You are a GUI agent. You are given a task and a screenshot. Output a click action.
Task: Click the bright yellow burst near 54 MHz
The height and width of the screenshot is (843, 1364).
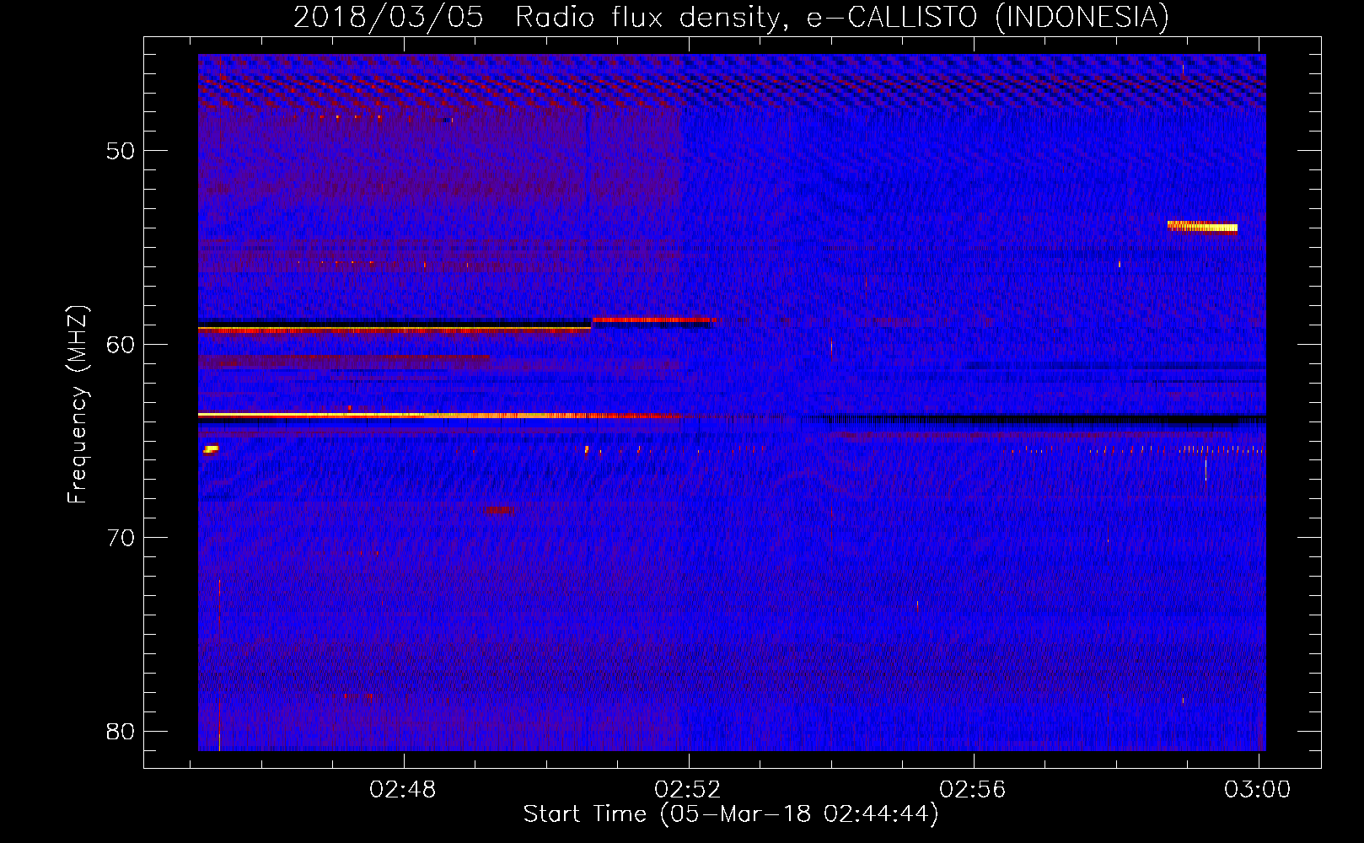point(1202,226)
